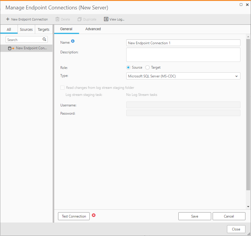Click the Test Connection button
251x236 pixels.
74,216
